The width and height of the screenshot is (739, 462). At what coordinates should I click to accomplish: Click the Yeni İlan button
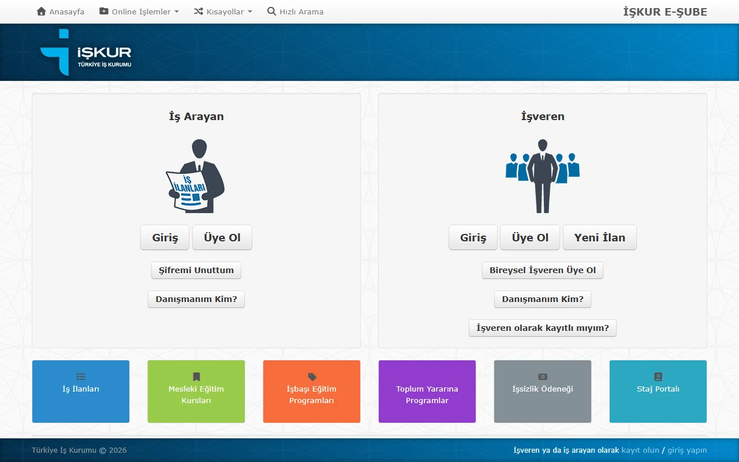pyautogui.click(x=600, y=237)
